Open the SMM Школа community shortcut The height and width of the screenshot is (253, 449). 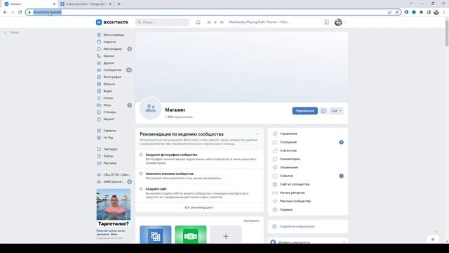114,181
